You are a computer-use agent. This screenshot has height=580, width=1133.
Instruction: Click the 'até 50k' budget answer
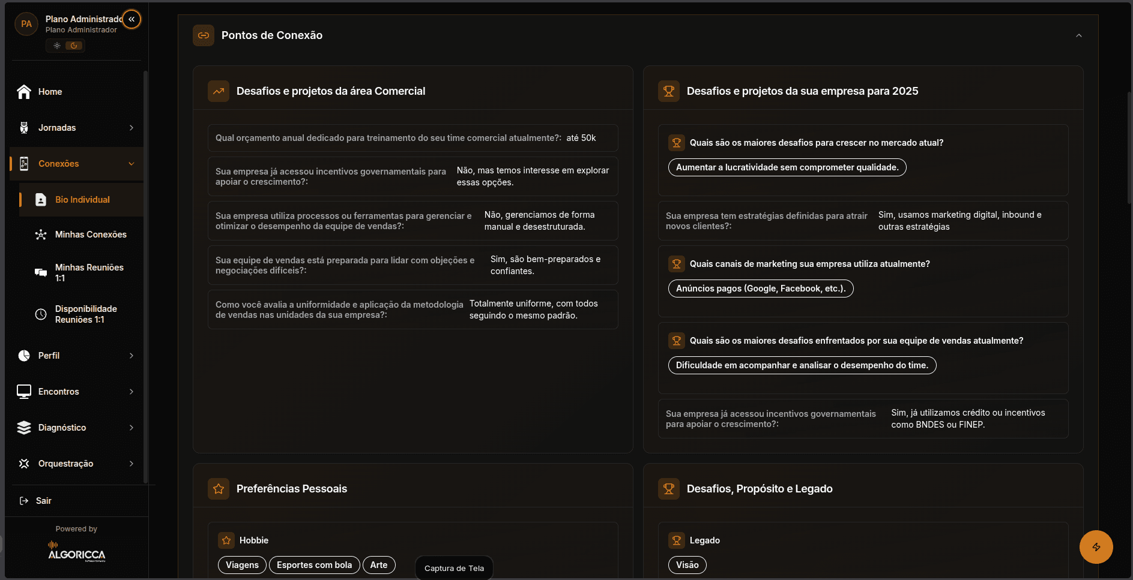[x=581, y=138]
